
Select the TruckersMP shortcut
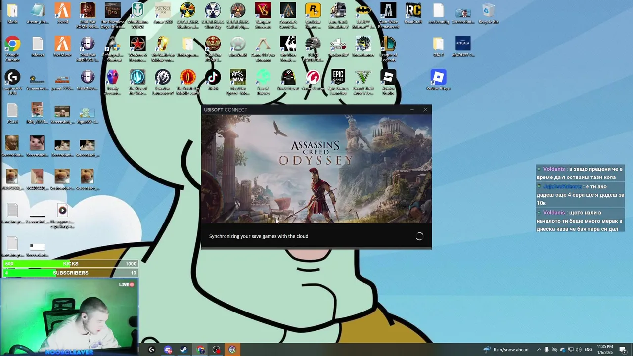click(338, 47)
